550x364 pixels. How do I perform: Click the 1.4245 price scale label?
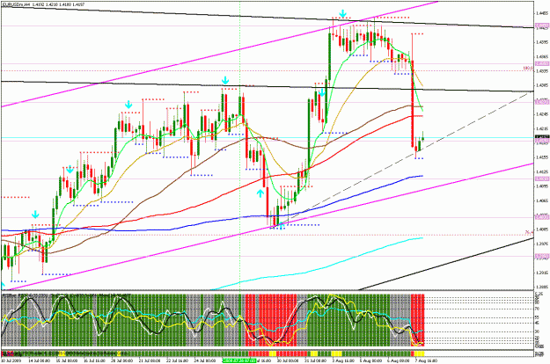(x=542, y=114)
